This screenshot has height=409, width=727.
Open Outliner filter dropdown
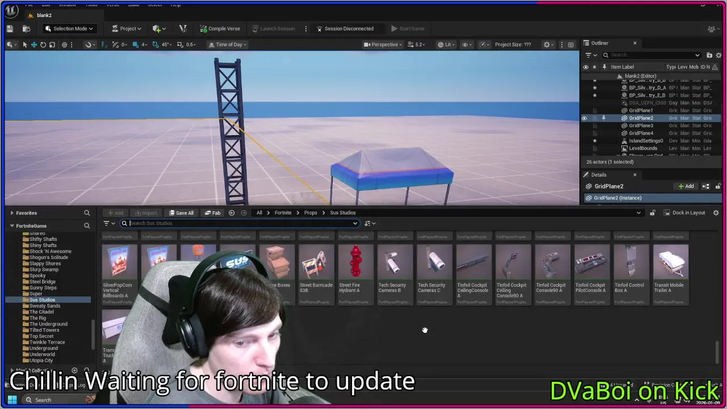[591, 55]
